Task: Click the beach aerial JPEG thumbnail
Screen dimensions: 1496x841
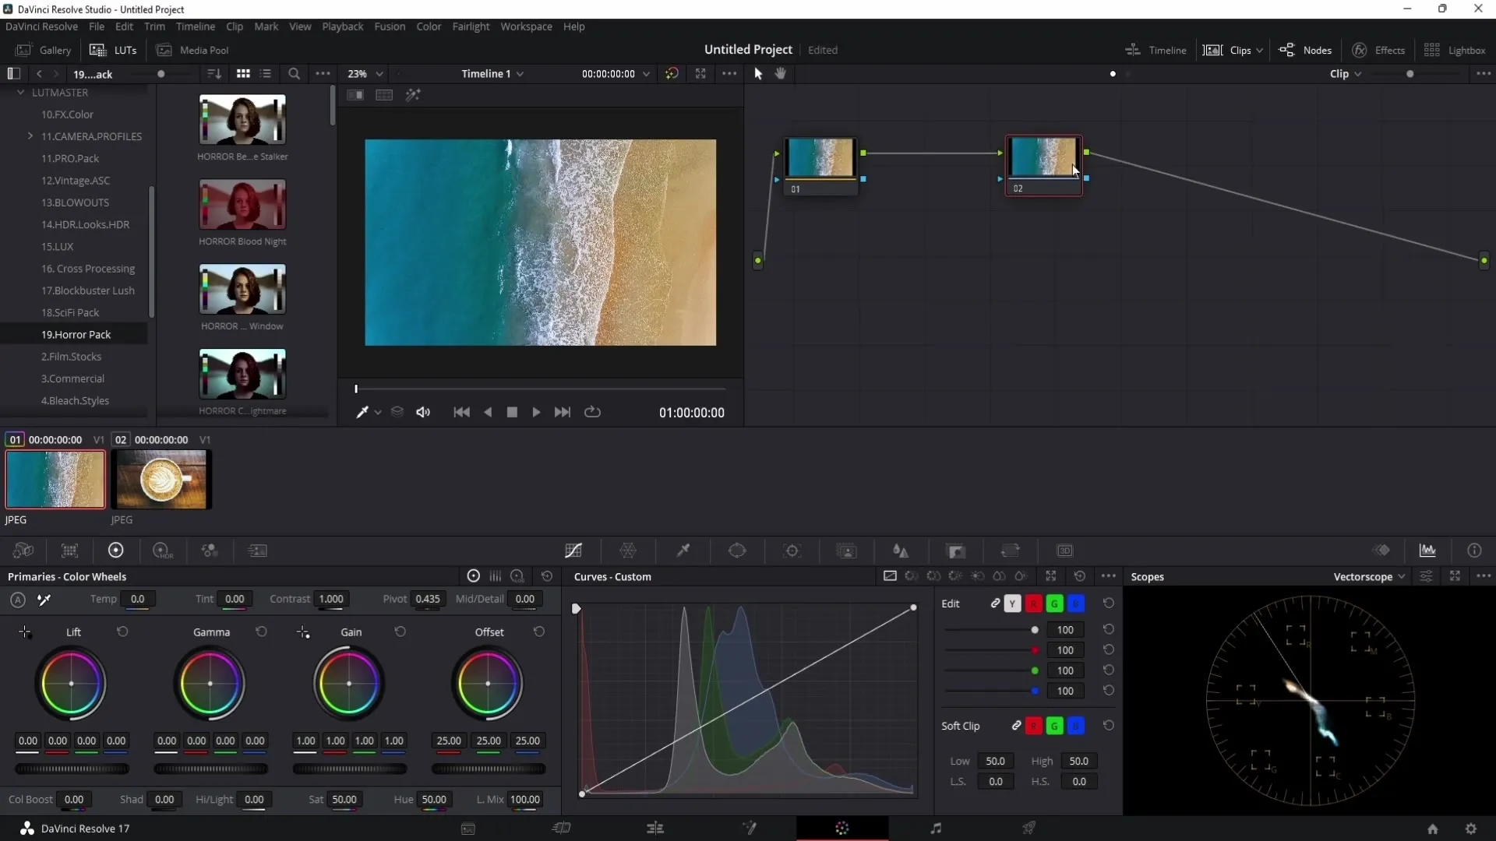Action: (x=55, y=479)
